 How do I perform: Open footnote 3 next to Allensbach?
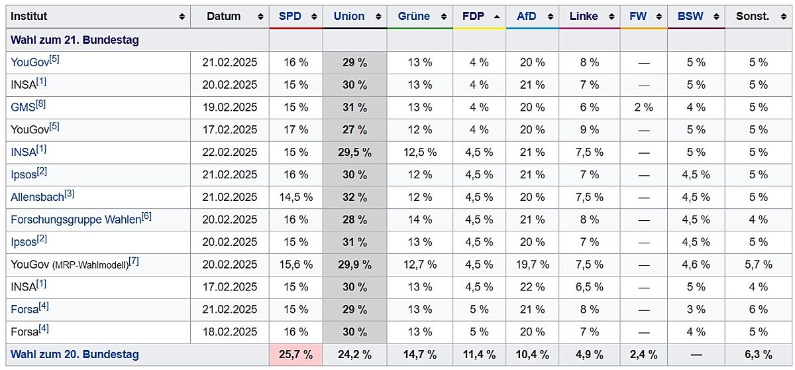(x=69, y=194)
